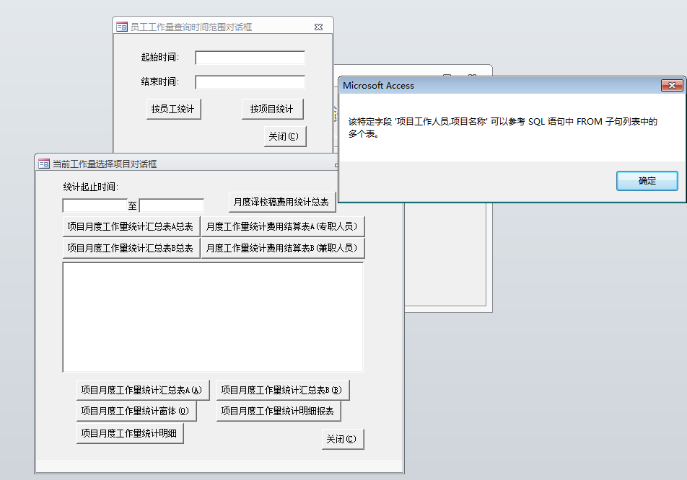Click 关闭(C) in the 当前工作量选择项目 dialog

(343, 440)
